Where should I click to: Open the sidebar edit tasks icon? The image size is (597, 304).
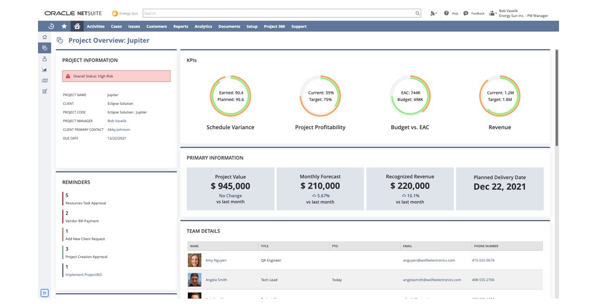[45, 91]
